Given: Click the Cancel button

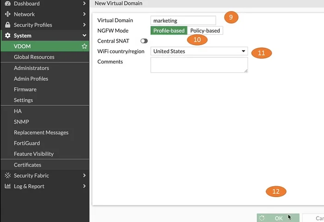Looking at the screenshot, I should tap(313, 218).
